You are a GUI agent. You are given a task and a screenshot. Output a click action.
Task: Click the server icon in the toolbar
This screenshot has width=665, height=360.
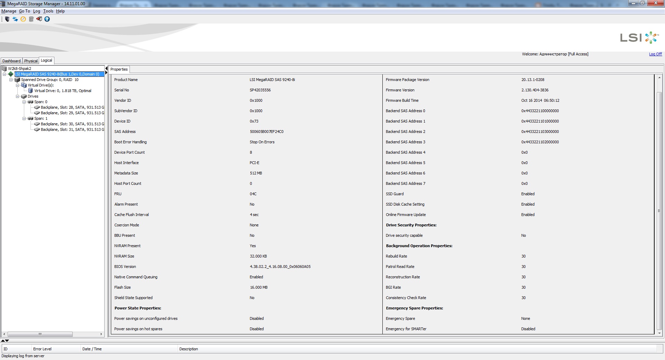point(7,19)
